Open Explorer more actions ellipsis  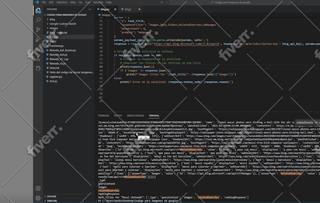click(89, 9)
